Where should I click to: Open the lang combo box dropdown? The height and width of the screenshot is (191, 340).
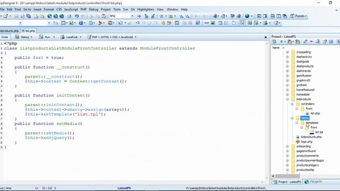(x=132, y=16)
